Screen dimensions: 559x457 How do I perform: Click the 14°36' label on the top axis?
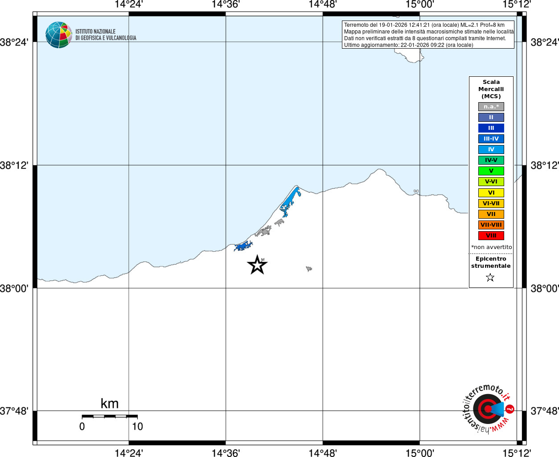click(x=226, y=4)
